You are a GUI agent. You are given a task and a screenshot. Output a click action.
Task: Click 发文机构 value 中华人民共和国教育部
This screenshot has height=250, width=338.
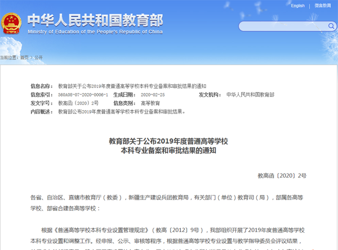pyautogui.click(x=250, y=95)
